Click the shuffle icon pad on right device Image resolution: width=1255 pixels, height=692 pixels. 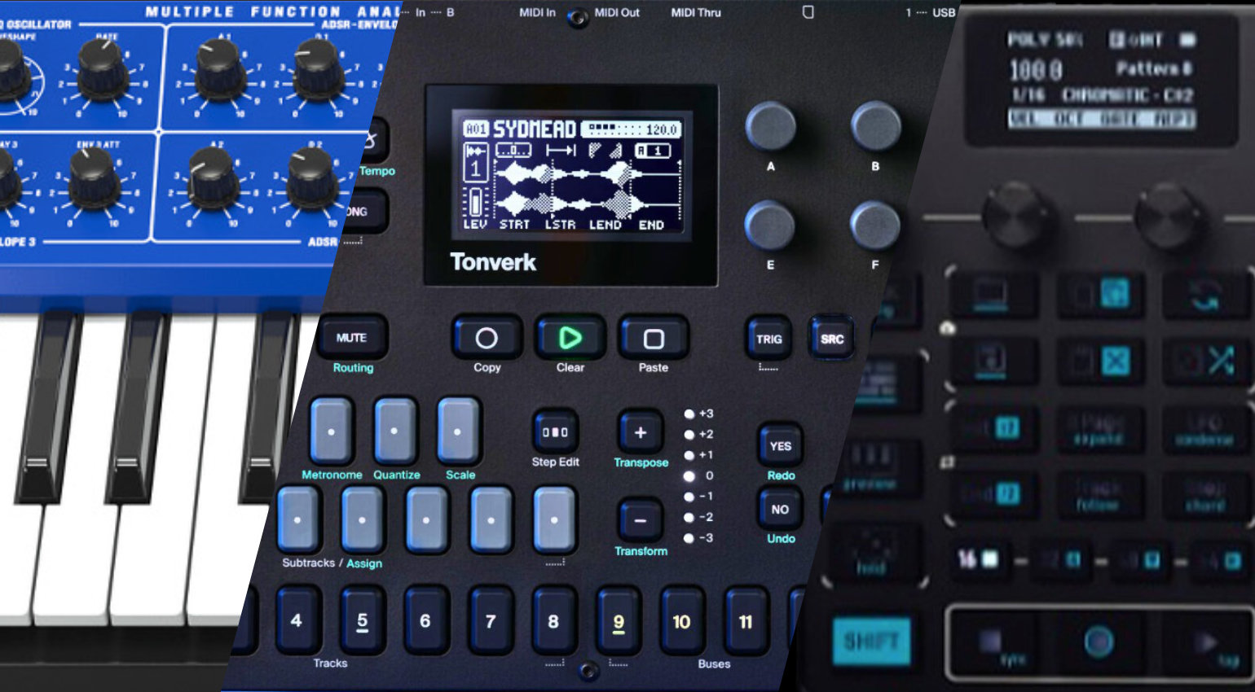tap(1210, 360)
